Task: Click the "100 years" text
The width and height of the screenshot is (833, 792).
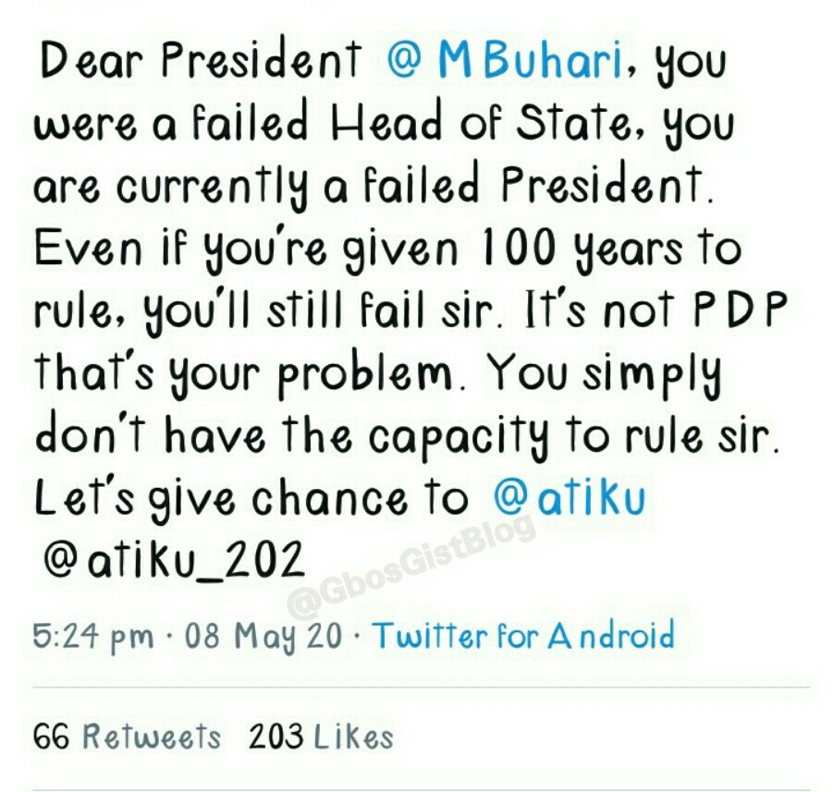Action: pos(527,250)
